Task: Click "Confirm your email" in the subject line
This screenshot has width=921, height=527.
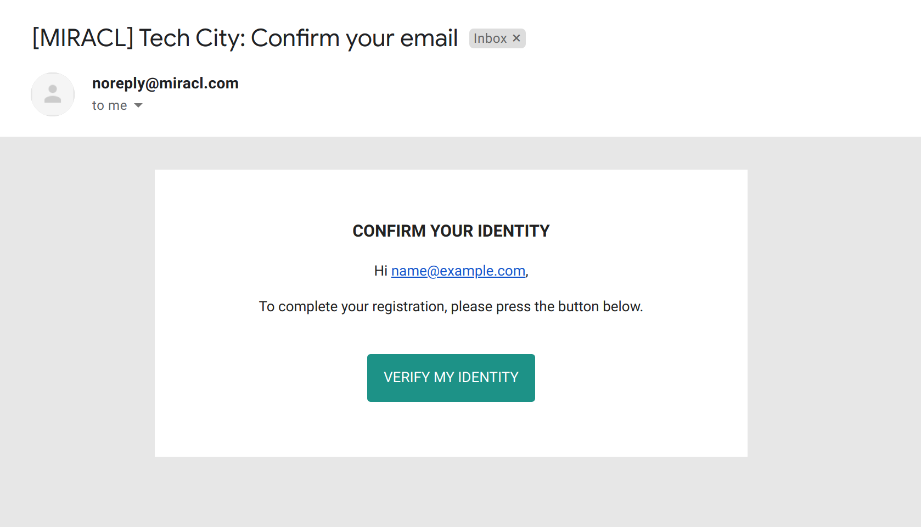Action: click(x=354, y=38)
